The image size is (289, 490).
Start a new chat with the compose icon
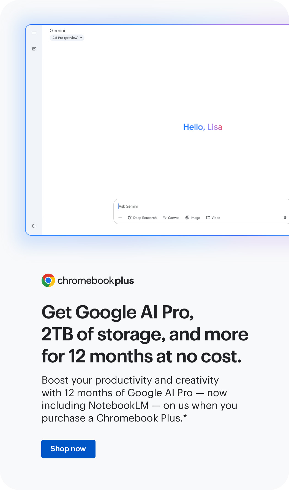(34, 49)
